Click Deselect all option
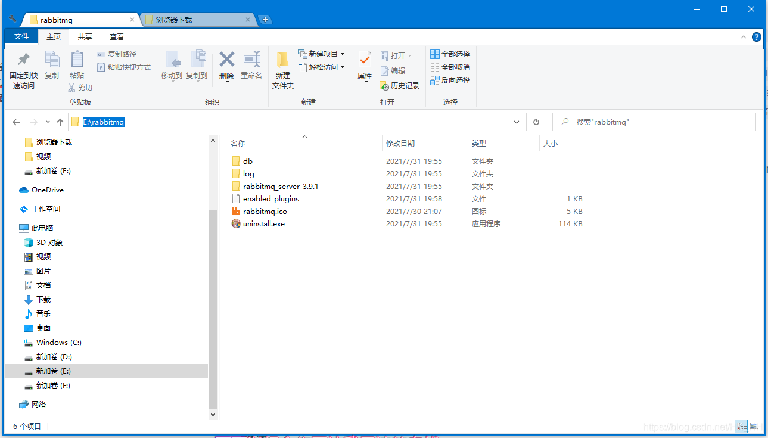 click(x=450, y=67)
